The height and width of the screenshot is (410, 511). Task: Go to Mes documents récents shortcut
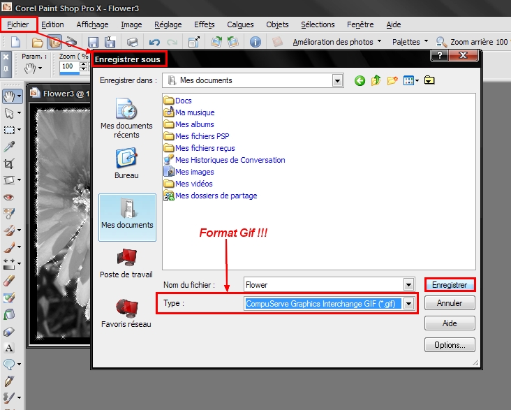[126, 118]
